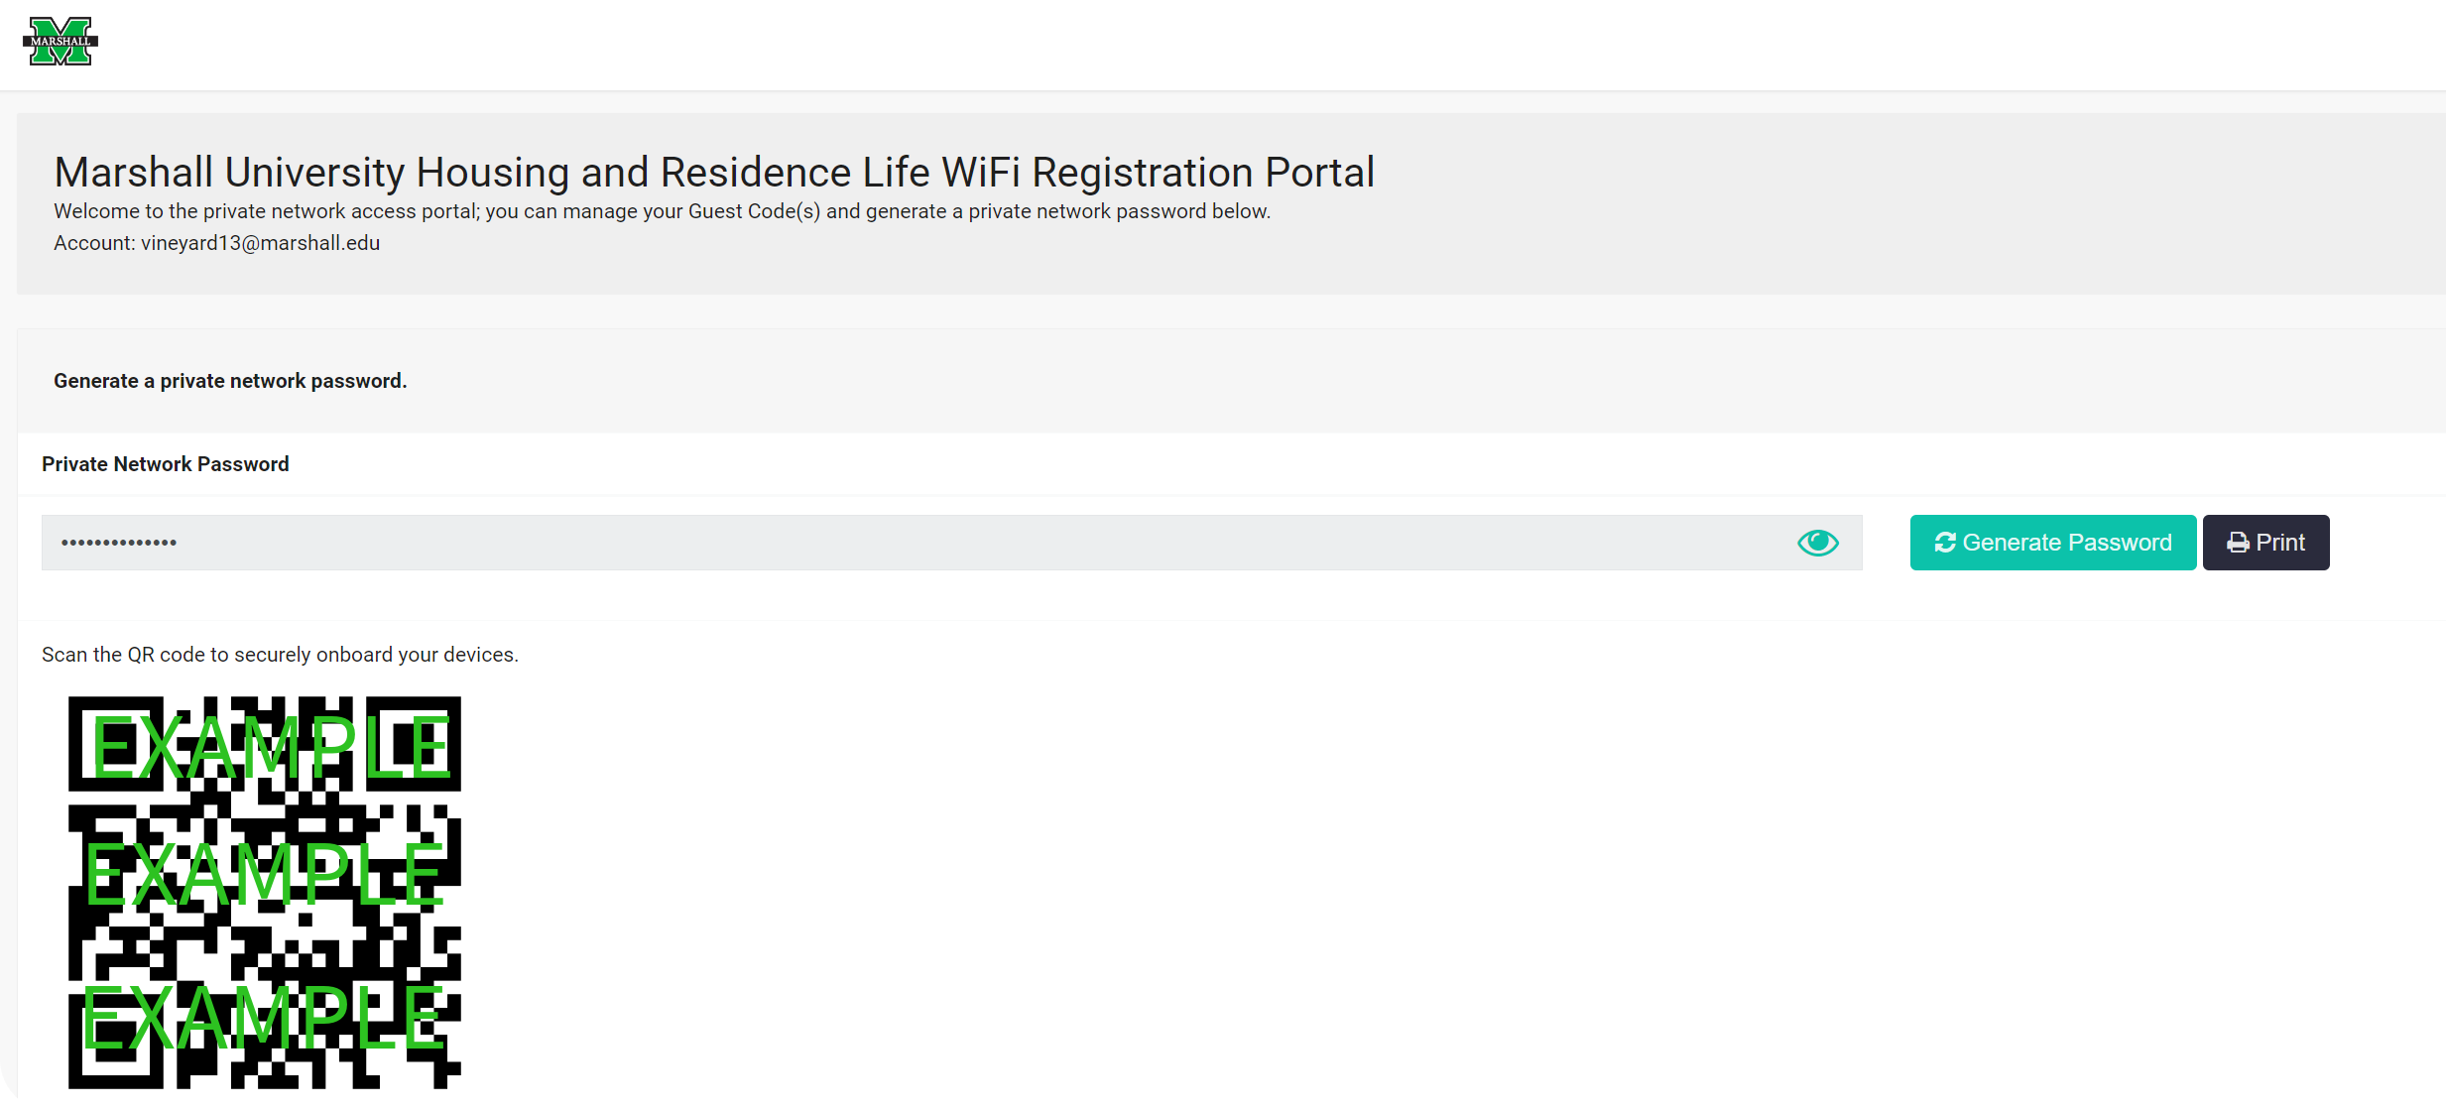Click the middle EXAMPLE watermark on the QR code
Viewport: 2446px width, 1112px height.
[x=263, y=873]
